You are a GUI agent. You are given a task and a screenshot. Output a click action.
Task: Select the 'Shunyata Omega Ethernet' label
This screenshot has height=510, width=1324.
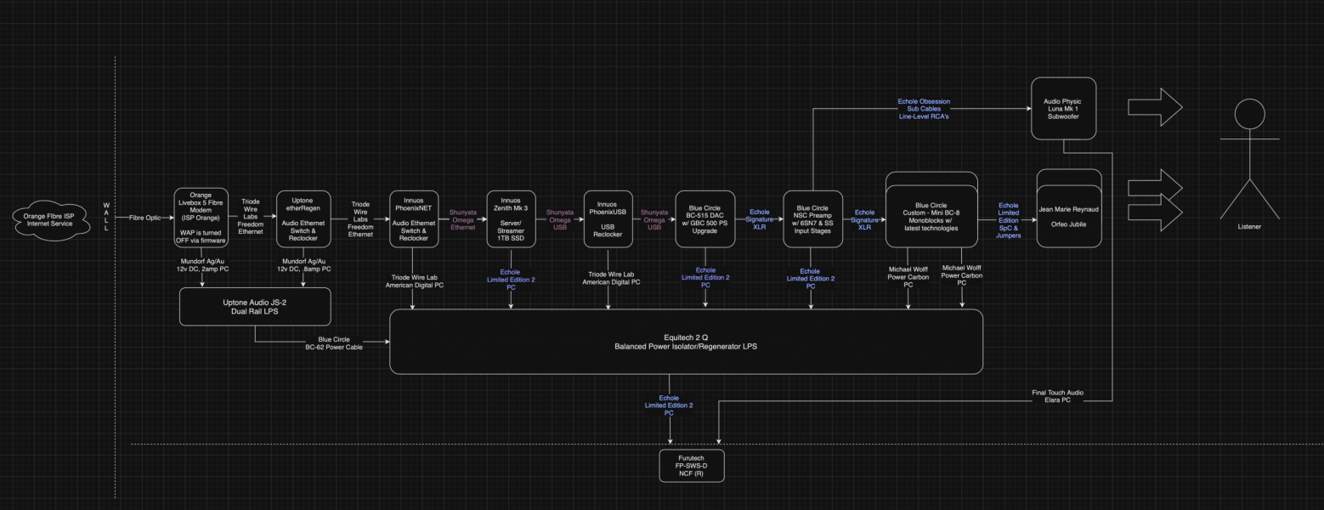click(462, 219)
